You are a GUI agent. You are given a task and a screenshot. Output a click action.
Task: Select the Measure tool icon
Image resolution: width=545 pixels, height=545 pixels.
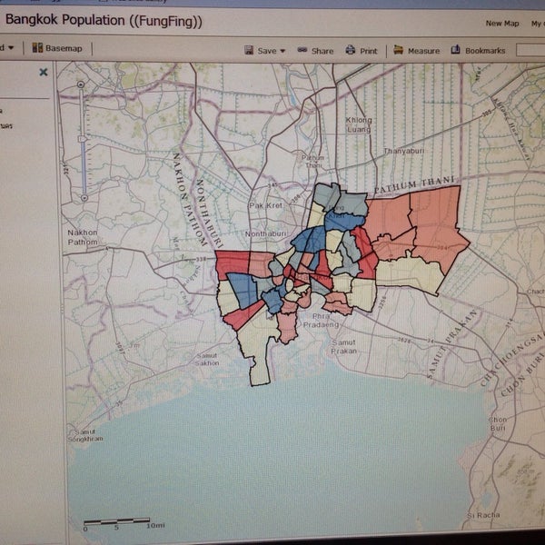pyautogui.click(x=398, y=51)
